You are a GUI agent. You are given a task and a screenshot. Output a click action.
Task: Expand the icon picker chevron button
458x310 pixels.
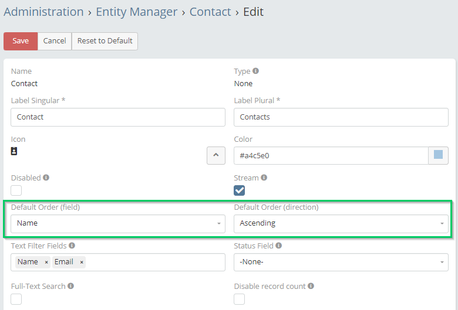click(x=216, y=155)
